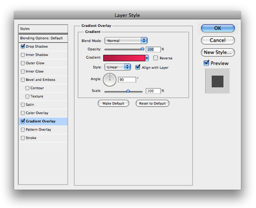256x208 pixels.
Task: Click the New Style... button
Action: pos(218,53)
